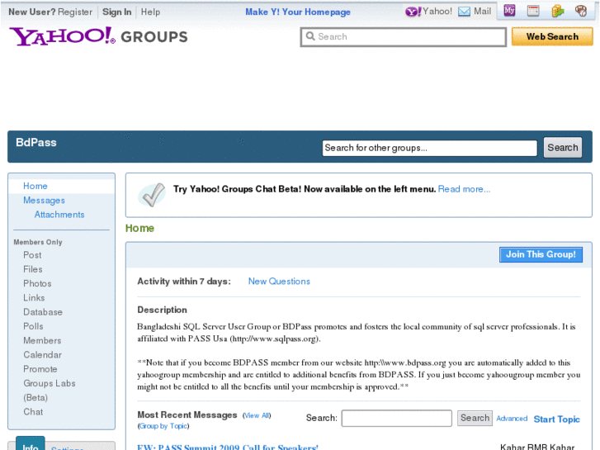Click Sign In at the top
The image size is (600, 450).
click(x=116, y=12)
